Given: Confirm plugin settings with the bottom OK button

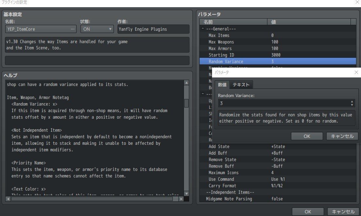Looking at the screenshot, I should 307,211.
